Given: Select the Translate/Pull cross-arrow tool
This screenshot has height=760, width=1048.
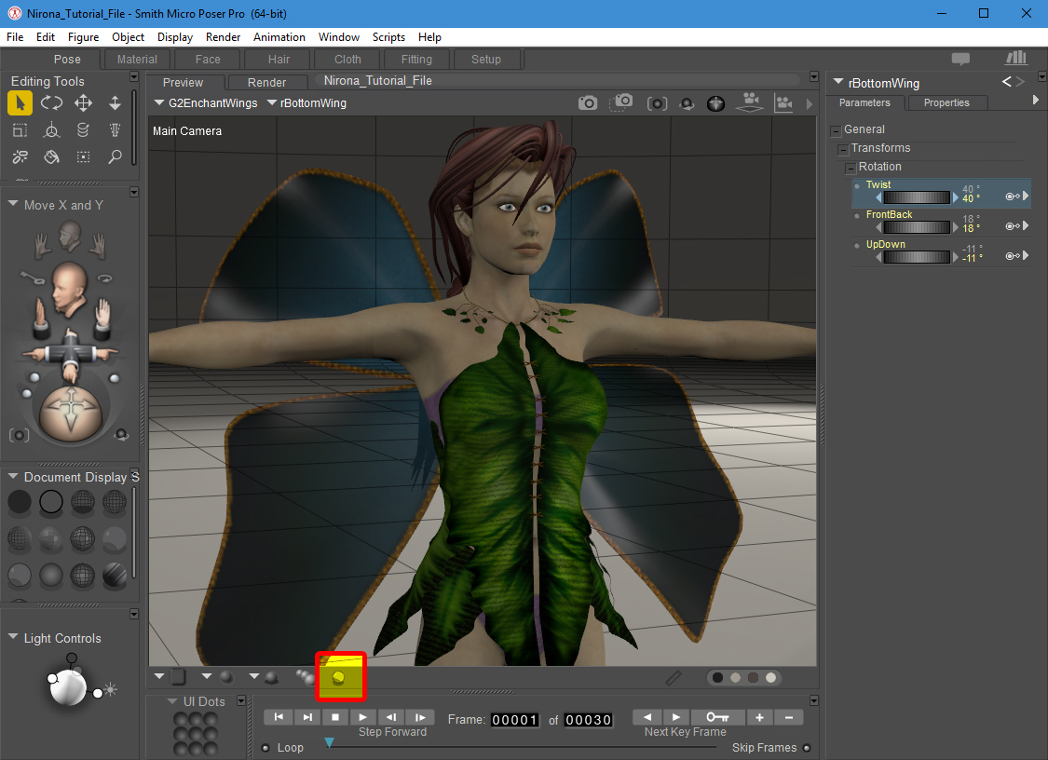Looking at the screenshot, I should tap(83, 103).
